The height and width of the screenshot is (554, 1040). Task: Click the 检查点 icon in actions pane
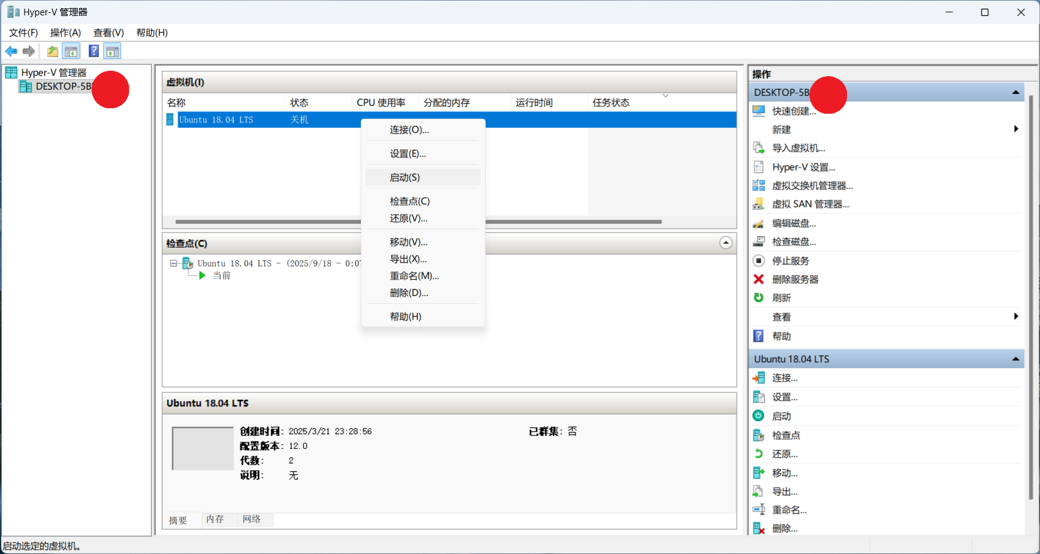[758, 435]
